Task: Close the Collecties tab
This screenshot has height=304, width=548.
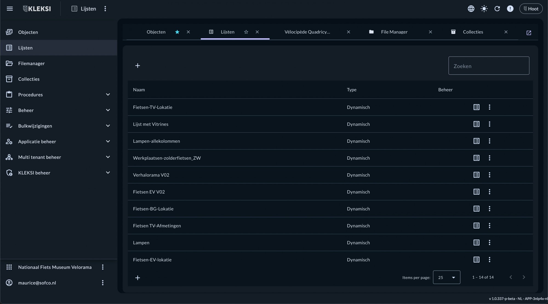Action: coord(506,32)
